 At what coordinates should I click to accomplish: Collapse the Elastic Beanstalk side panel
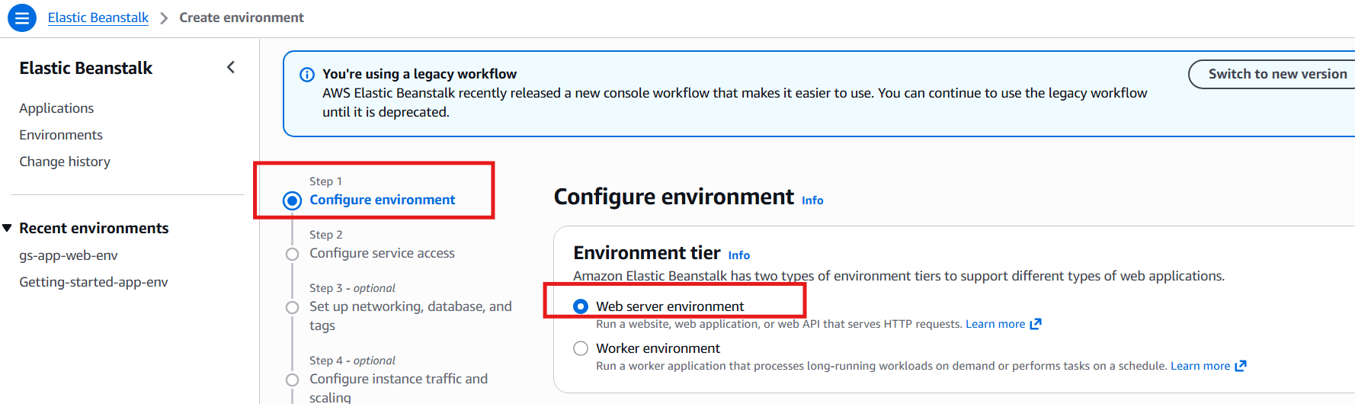(x=231, y=68)
